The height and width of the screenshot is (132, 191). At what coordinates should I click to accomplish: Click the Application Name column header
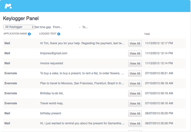(x=15, y=34)
